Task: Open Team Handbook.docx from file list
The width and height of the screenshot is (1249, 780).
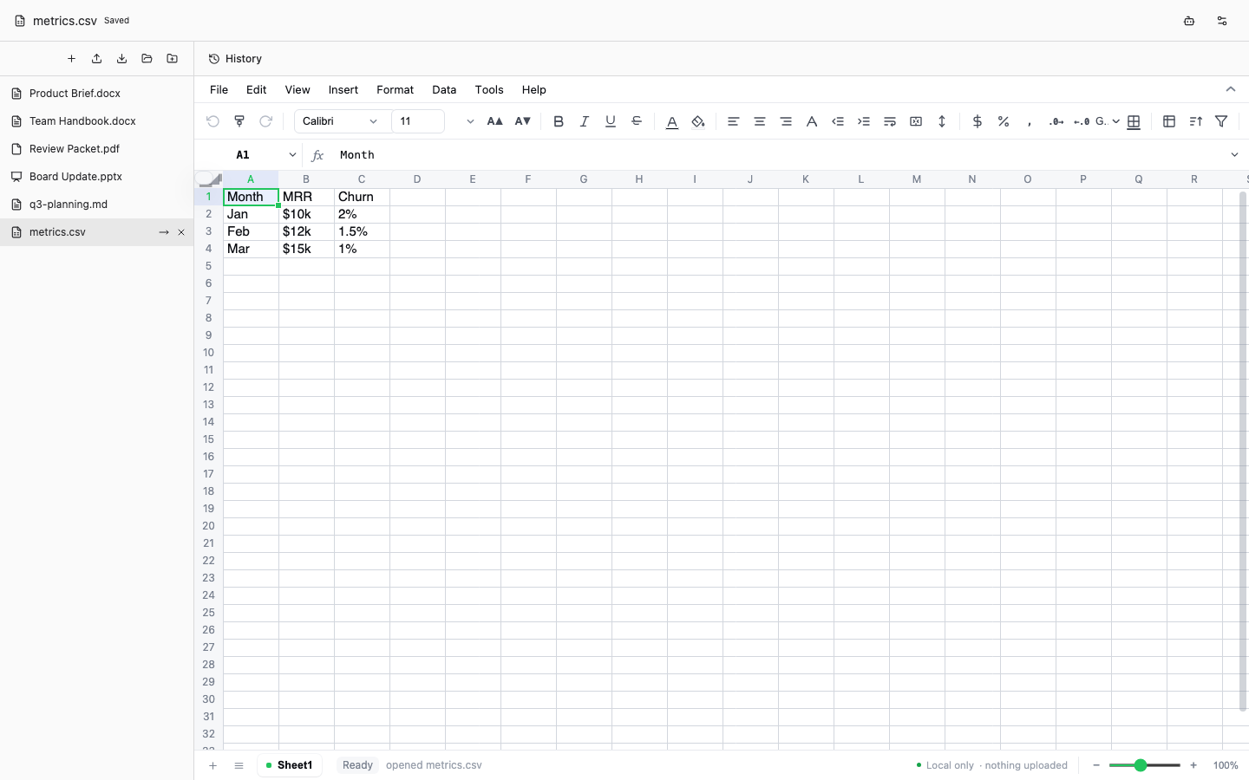Action: pos(96,121)
